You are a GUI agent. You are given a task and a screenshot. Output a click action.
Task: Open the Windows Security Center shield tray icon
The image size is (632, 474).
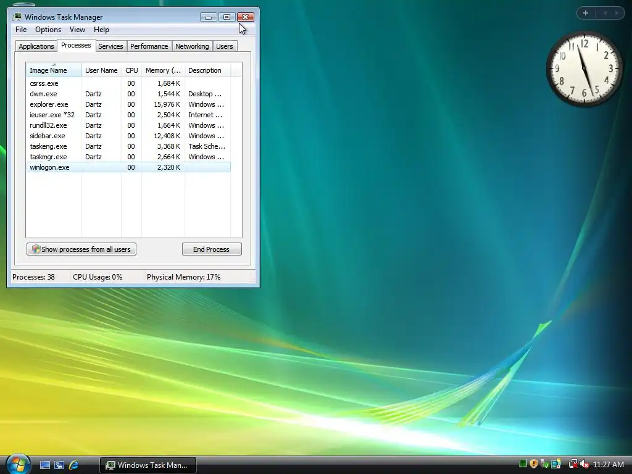coord(534,464)
